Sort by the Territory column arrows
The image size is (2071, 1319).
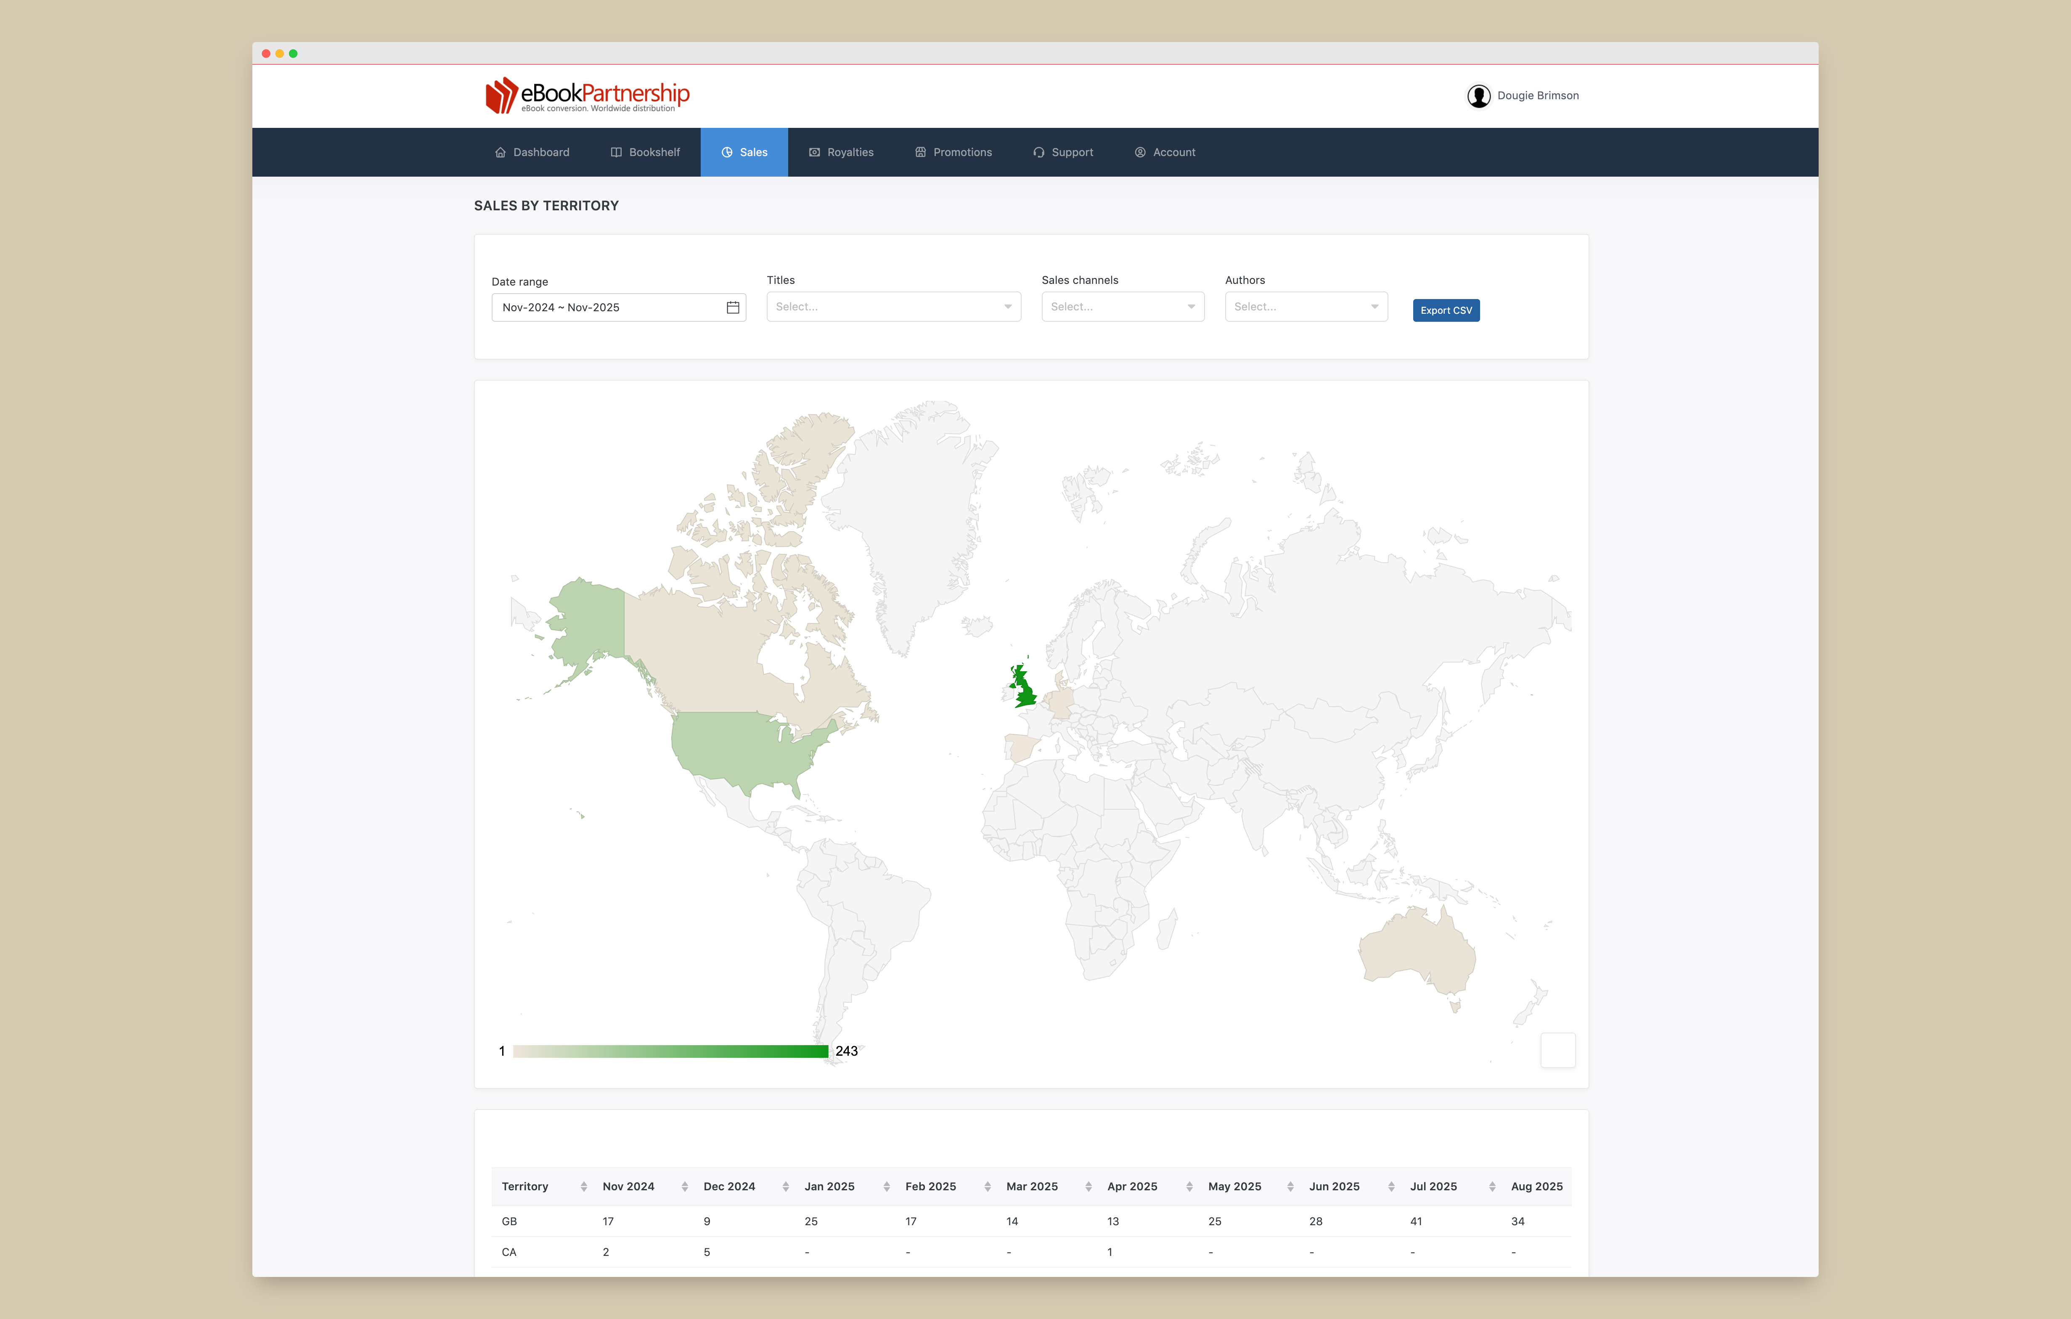coord(583,1187)
